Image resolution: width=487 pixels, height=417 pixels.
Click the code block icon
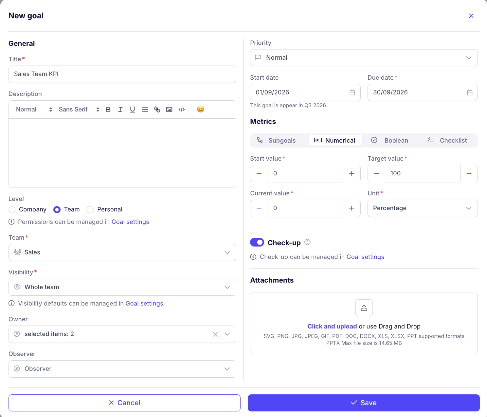pos(182,109)
